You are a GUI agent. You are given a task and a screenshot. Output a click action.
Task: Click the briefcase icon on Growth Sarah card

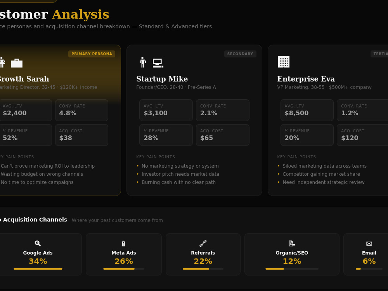pyautogui.click(x=17, y=63)
